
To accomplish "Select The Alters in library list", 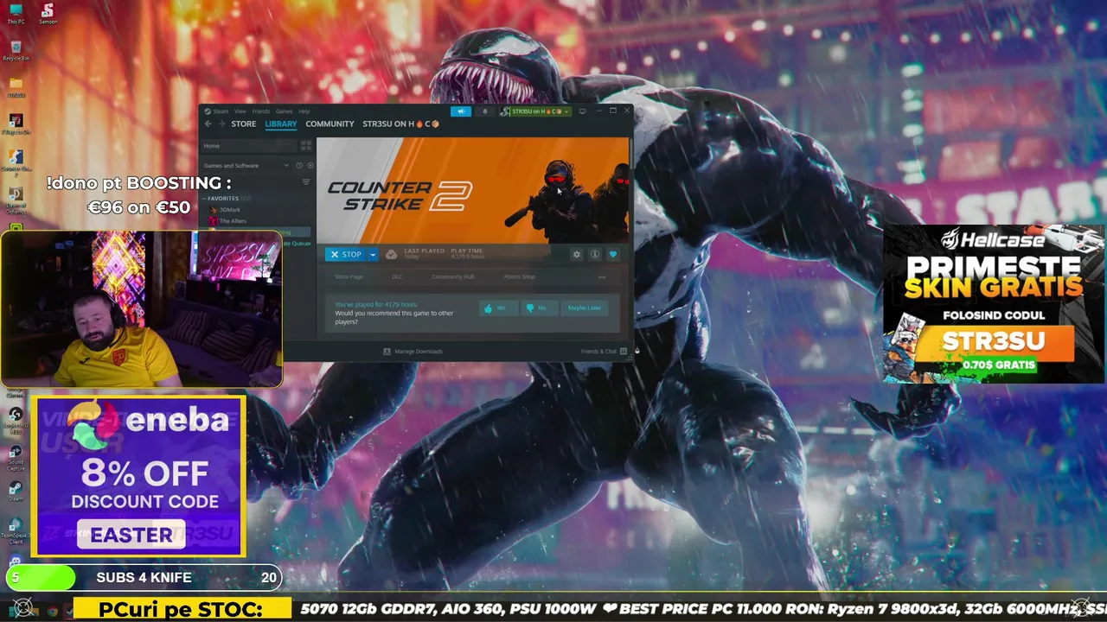I will [x=233, y=221].
